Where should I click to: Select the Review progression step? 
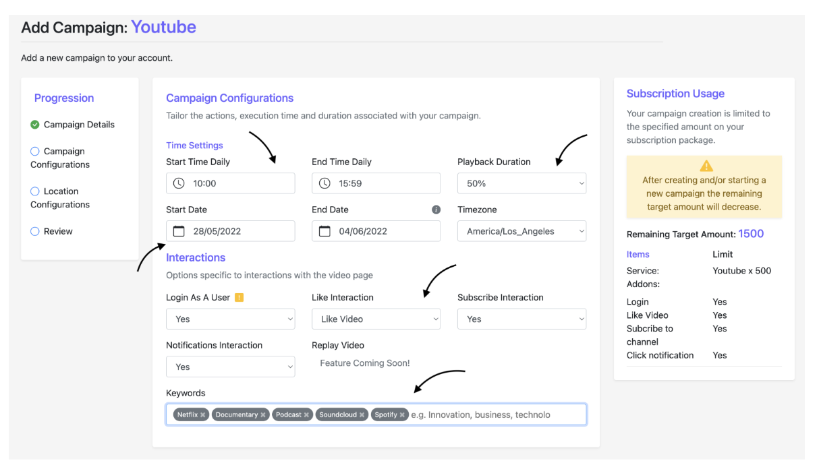51,231
